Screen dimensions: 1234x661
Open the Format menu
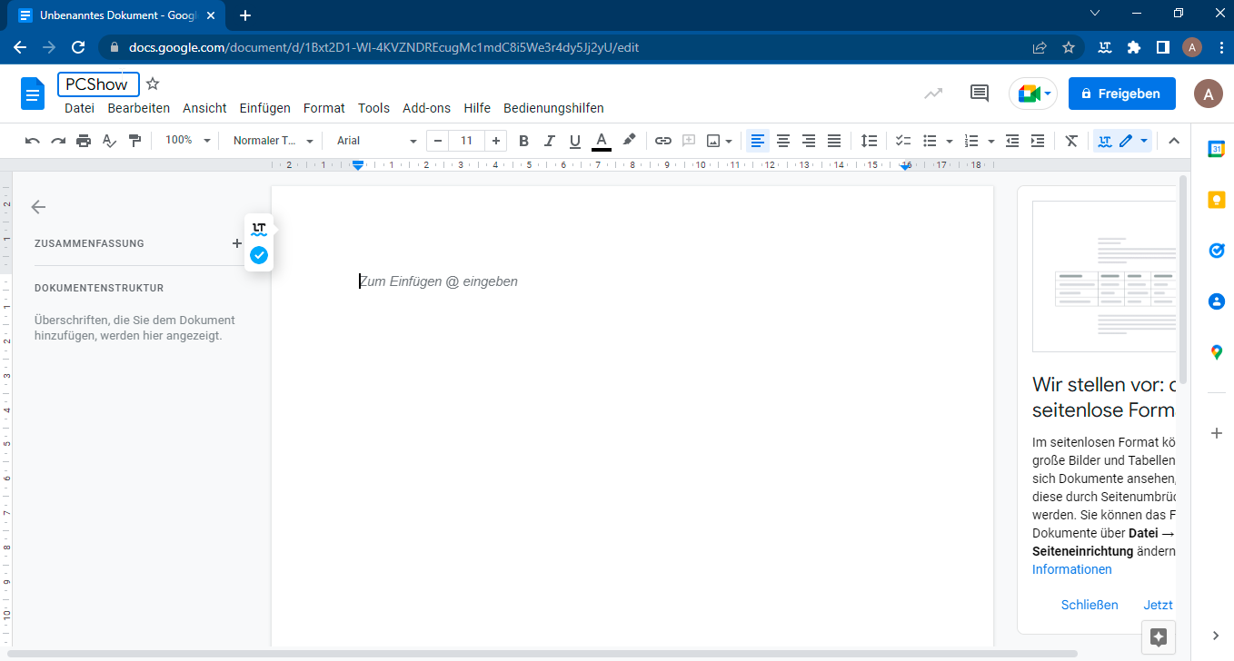pos(323,108)
